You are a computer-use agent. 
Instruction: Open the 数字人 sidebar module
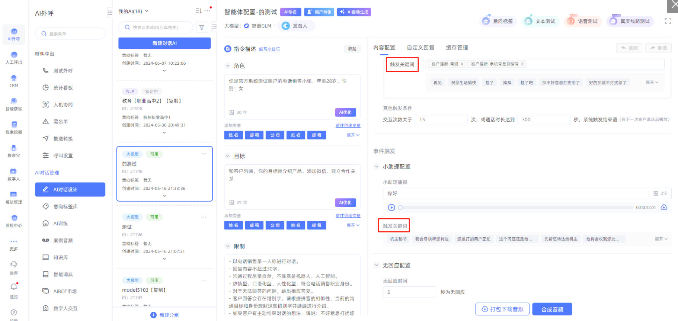(13, 174)
